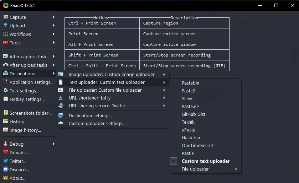Maximize the ShareX window
This screenshot has width=299, height=183.
276,5
